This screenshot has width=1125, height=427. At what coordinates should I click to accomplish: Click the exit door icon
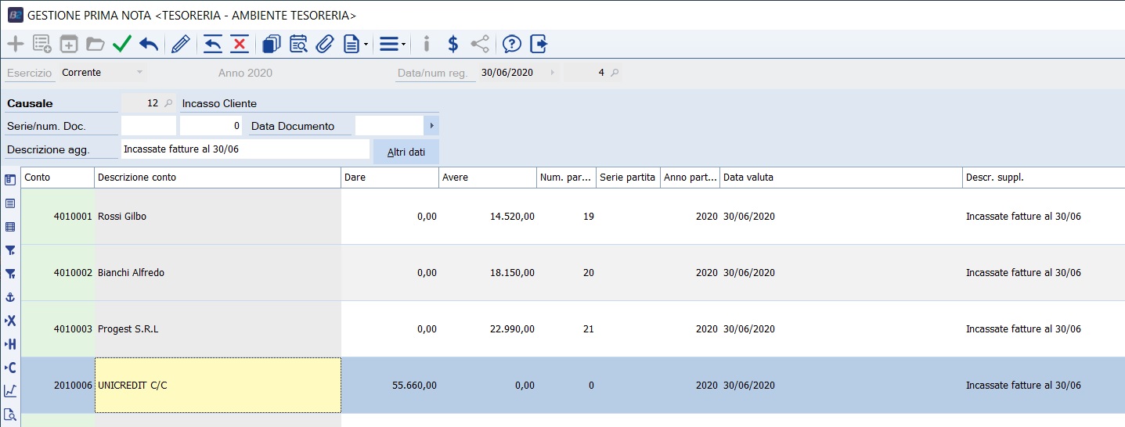coord(539,44)
